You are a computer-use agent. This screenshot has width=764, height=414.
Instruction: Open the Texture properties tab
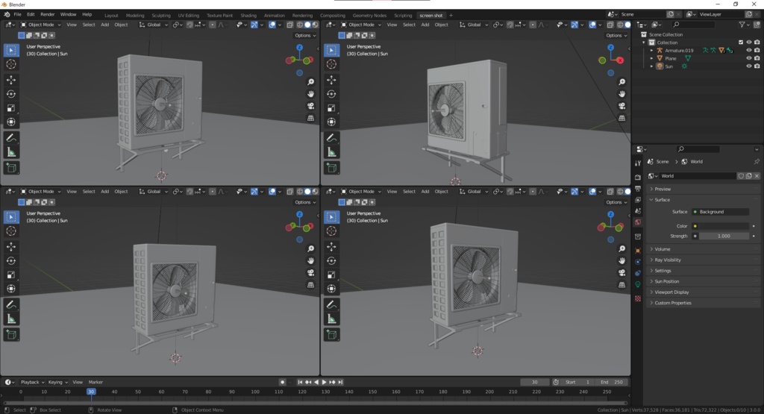click(638, 298)
